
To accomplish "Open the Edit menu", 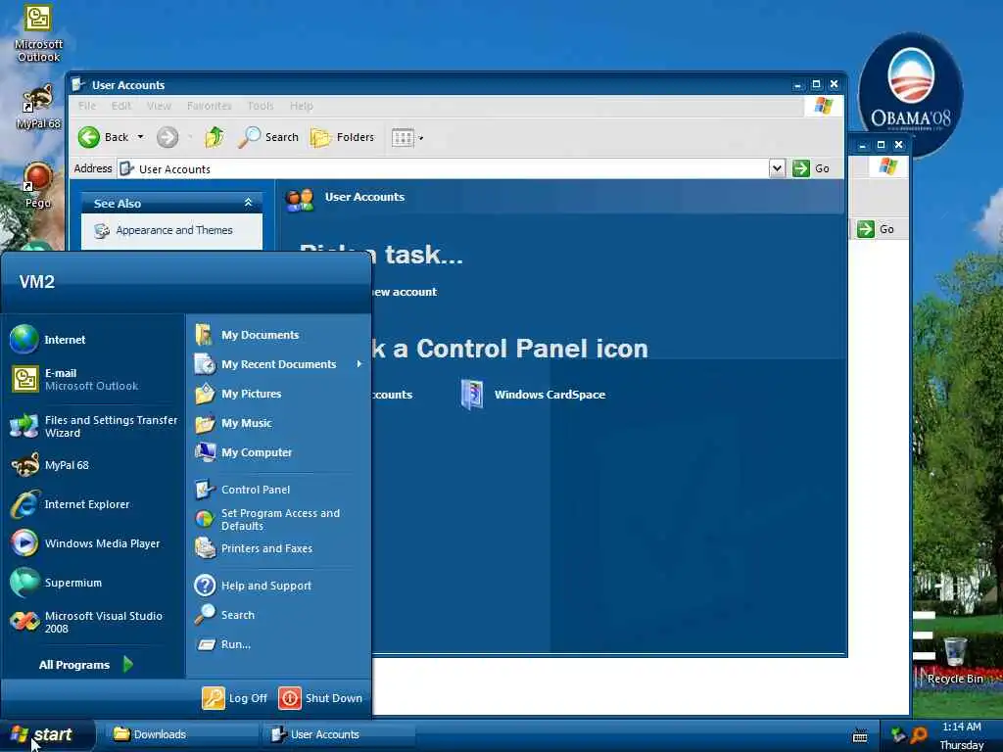I will point(120,106).
